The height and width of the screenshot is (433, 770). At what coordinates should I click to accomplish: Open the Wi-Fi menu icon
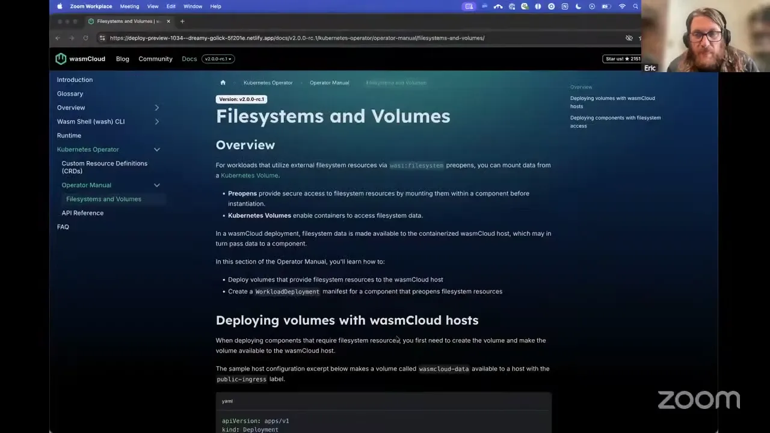pyautogui.click(x=622, y=6)
